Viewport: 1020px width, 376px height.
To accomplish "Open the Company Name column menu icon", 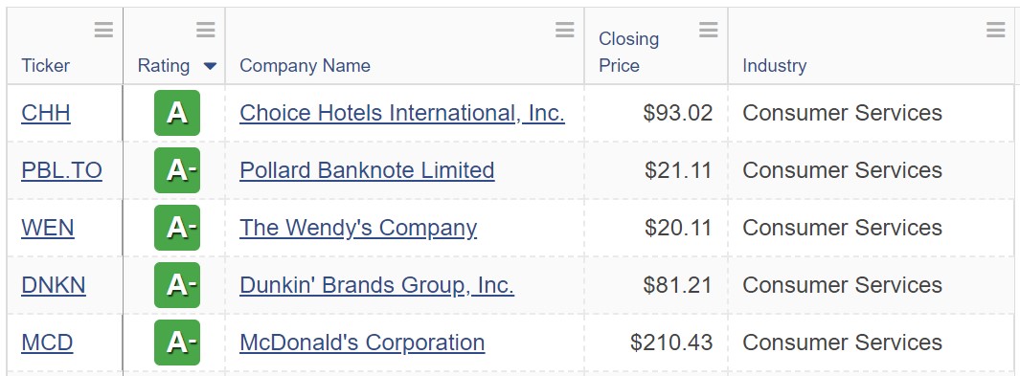I will click(x=565, y=30).
